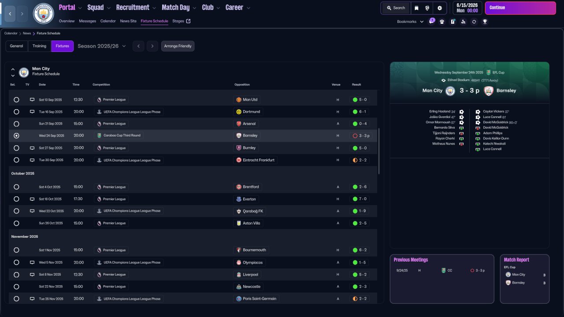Image resolution: width=564 pixels, height=317 pixels.
Task: Select the Aston Villa fixture radio button
Action: [16, 223]
